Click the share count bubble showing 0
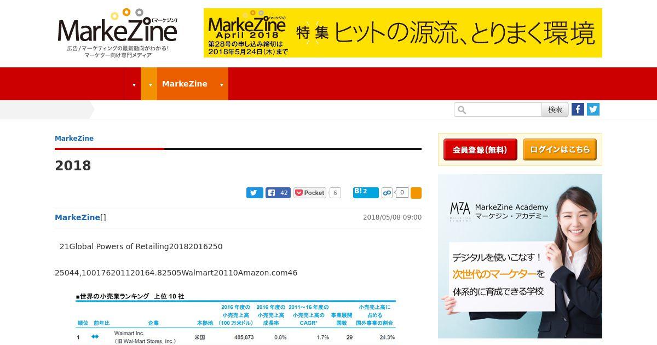This screenshot has width=657, height=345. [x=402, y=193]
